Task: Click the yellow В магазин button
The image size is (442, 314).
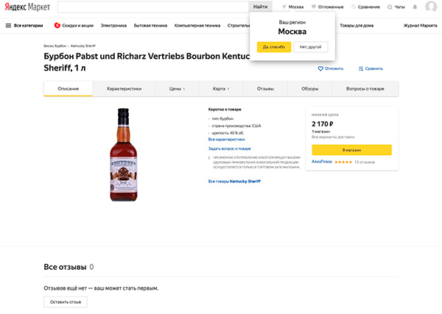Action: [x=351, y=149]
